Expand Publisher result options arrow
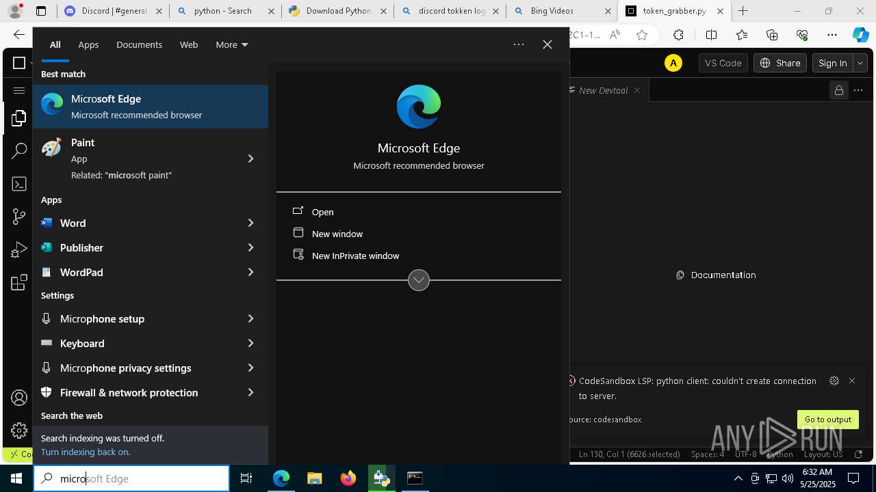 pyautogui.click(x=250, y=247)
